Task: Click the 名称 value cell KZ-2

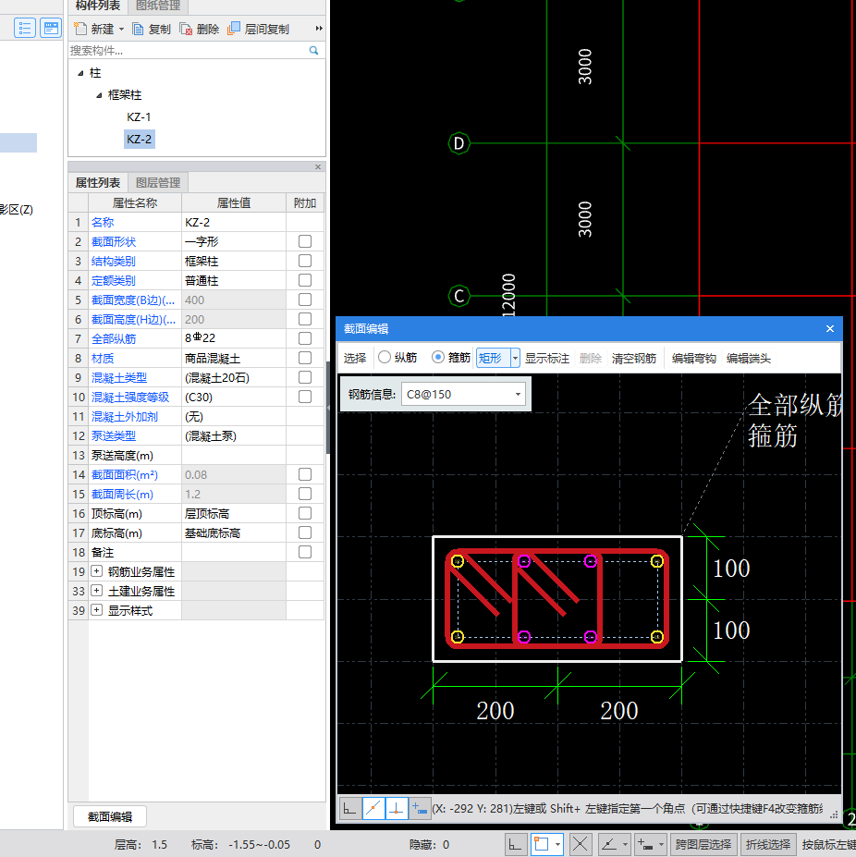Action: coord(233,222)
